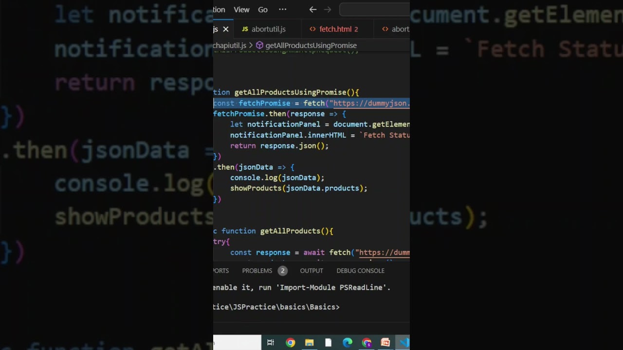This screenshot has height=350, width=623.
Task: Click 'let notificationPanel' declaration line
Action: pos(320,124)
